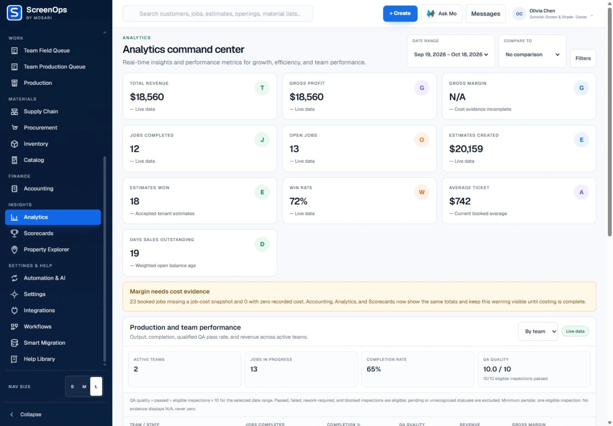Open the Compare To dropdown
Image resolution: width=613 pixels, height=426 pixels.
(533, 55)
